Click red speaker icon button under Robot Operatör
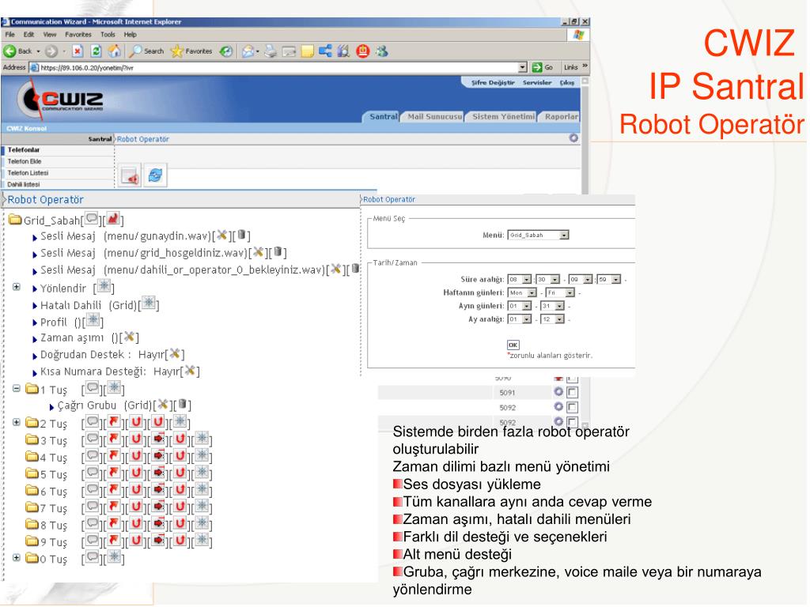 (130, 176)
